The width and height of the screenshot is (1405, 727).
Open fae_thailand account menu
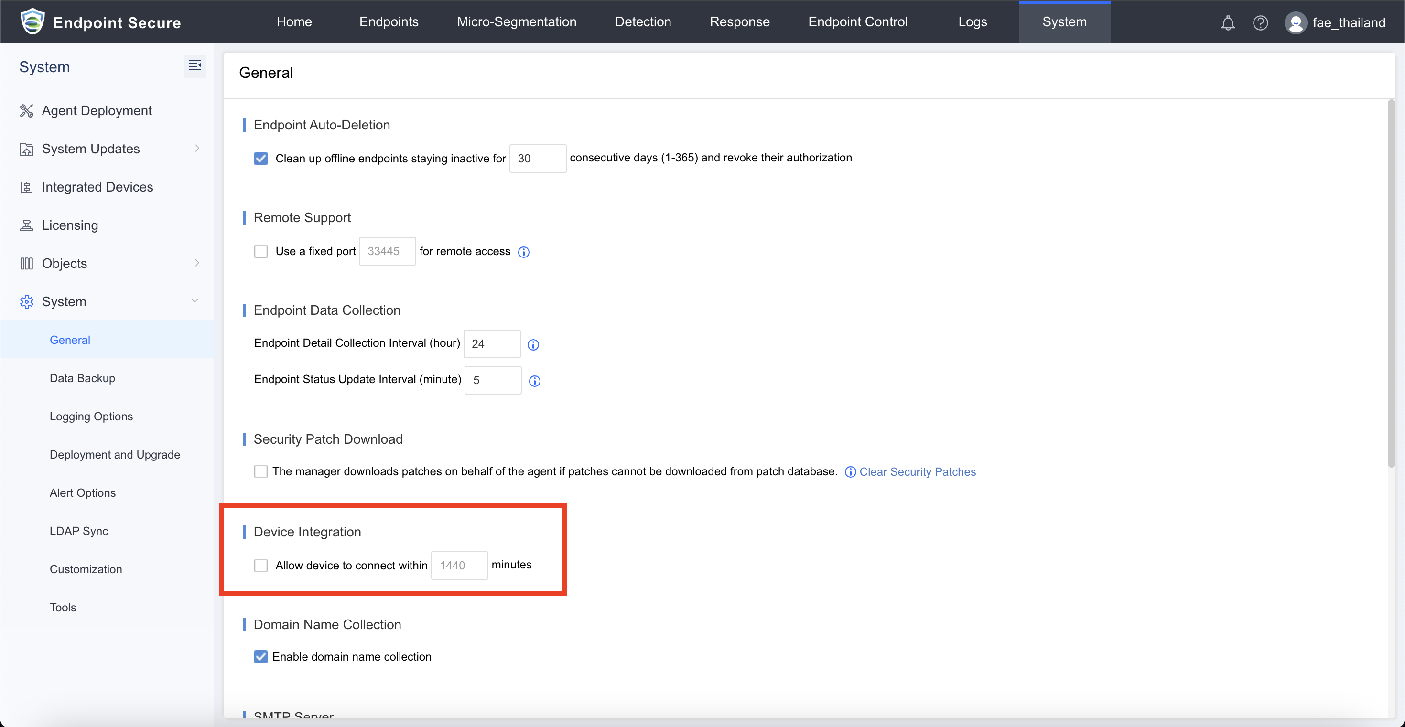coord(1348,23)
